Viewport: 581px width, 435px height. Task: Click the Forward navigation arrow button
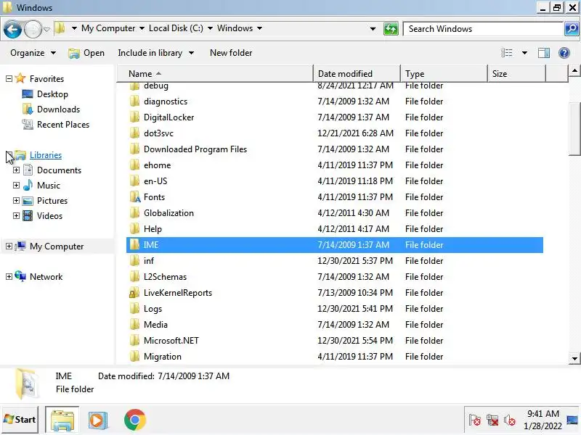point(33,29)
